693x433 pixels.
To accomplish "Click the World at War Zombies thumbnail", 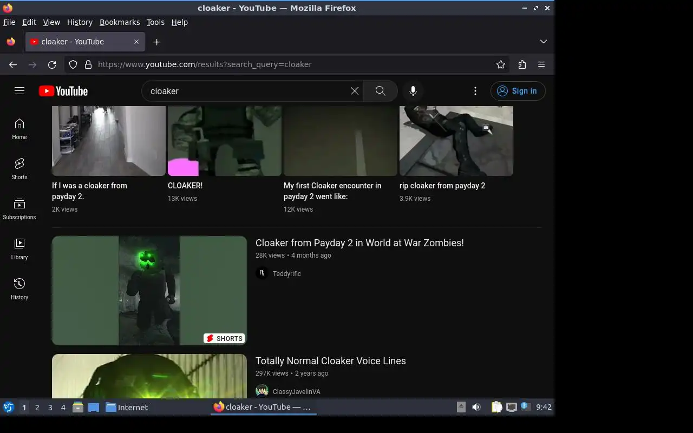I will pyautogui.click(x=149, y=291).
